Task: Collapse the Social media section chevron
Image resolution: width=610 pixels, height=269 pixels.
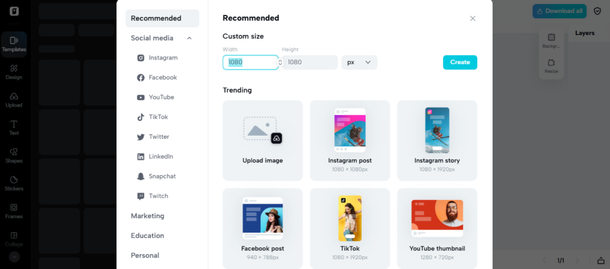Action: pos(189,38)
